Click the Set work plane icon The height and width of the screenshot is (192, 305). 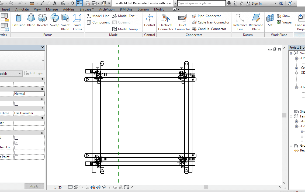tap(270, 21)
